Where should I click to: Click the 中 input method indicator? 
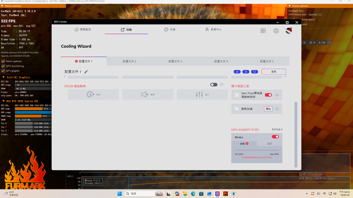324,194
